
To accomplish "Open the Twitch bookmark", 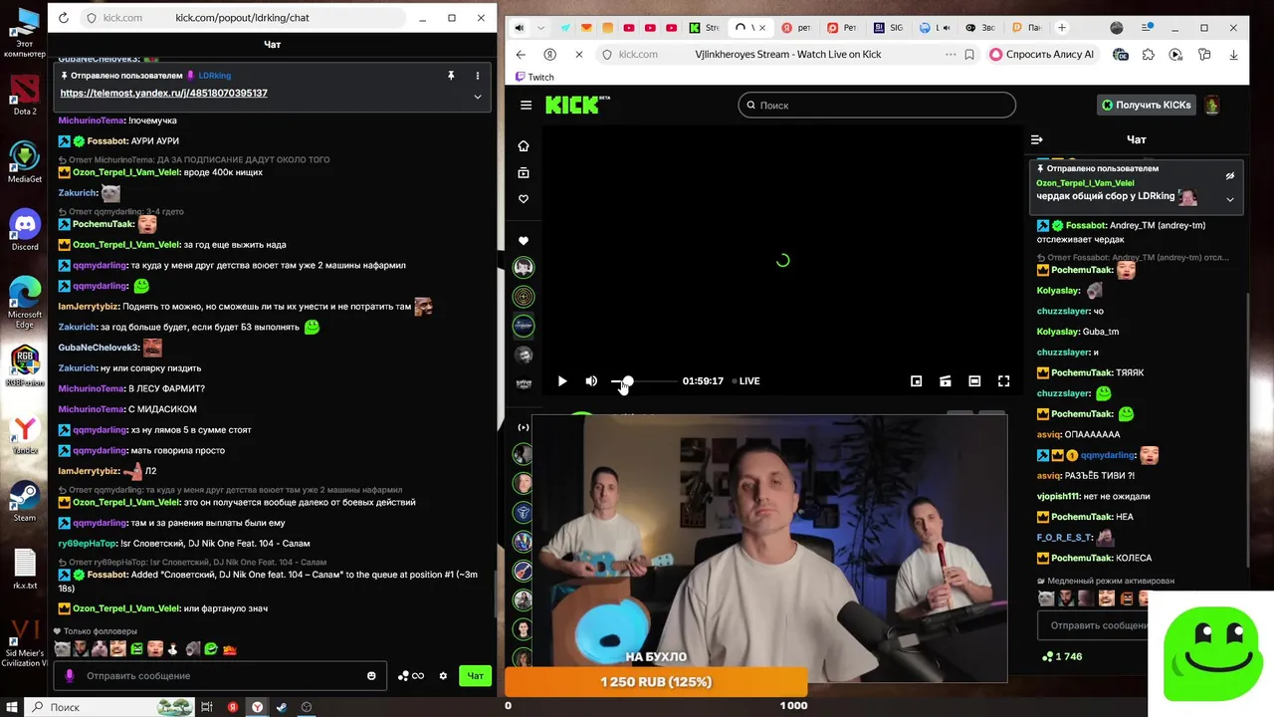I will 534,77.
